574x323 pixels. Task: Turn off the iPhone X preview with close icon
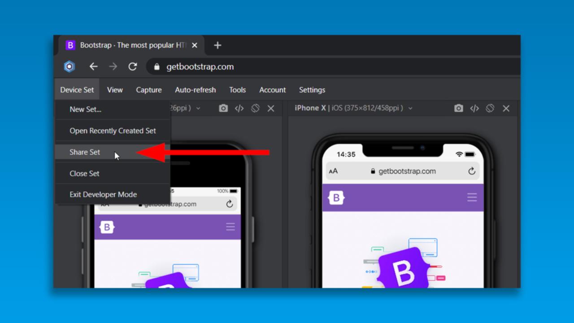tap(506, 108)
